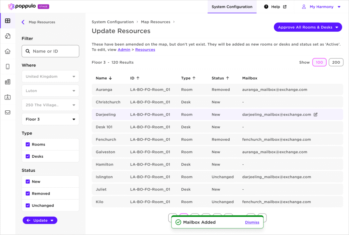
Task: Dismiss the Mailbox Added notification
Action: (252, 222)
